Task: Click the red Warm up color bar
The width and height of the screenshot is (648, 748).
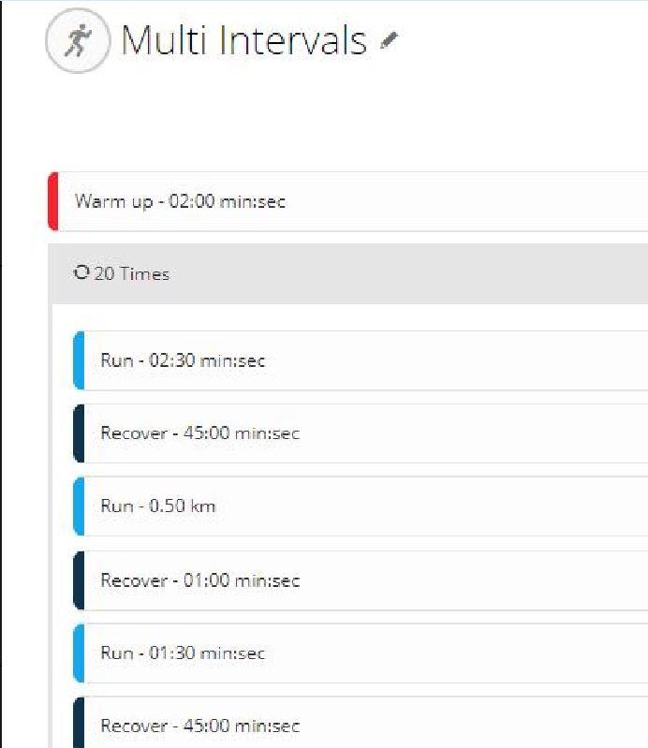Action: coord(53,201)
